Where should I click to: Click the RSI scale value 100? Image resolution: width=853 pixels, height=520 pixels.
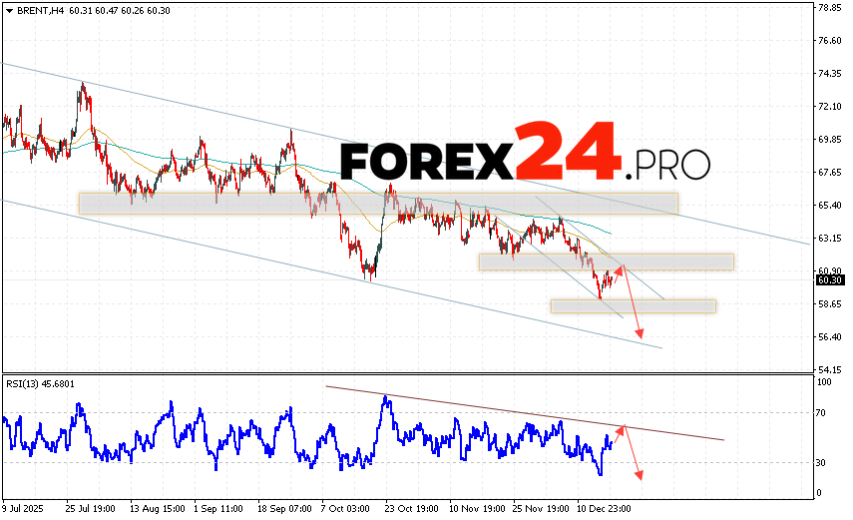[x=824, y=382]
